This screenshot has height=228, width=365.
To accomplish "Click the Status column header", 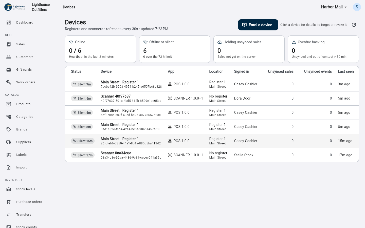I will (76, 71).
